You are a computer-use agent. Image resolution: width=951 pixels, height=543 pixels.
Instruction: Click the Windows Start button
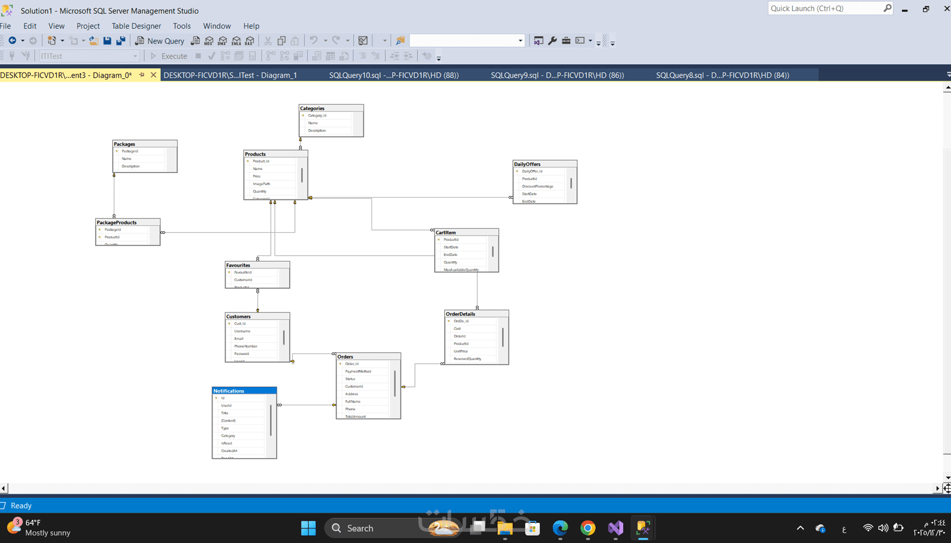click(x=308, y=528)
